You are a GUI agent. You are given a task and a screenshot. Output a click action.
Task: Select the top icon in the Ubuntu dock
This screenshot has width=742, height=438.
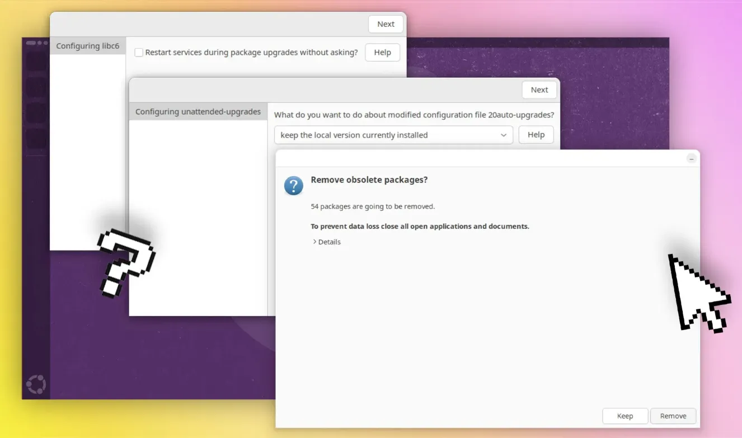(37, 61)
